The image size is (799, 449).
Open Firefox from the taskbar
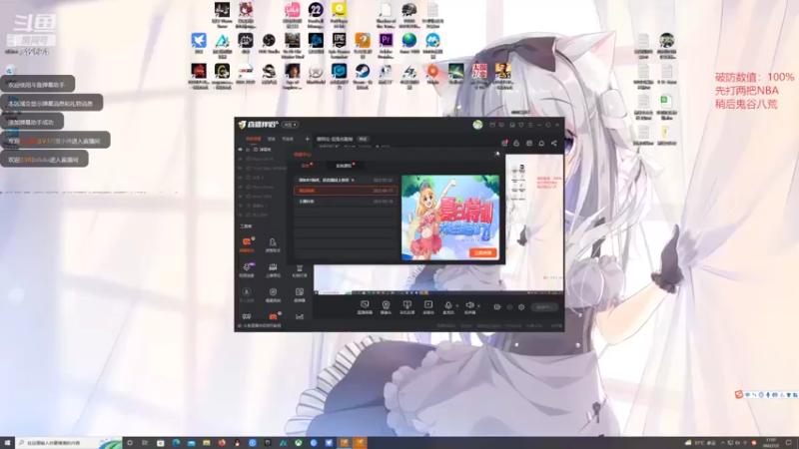click(x=222, y=443)
